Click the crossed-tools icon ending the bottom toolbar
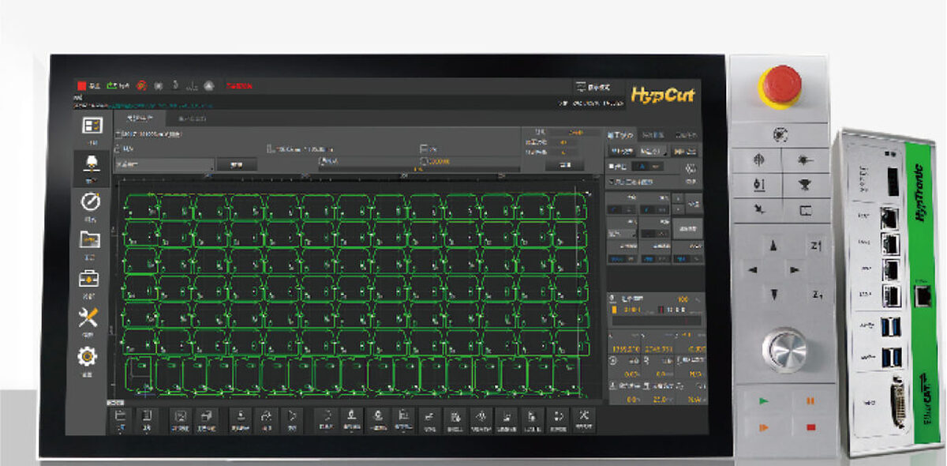Screen dimensions: 947x466 coord(583,418)
